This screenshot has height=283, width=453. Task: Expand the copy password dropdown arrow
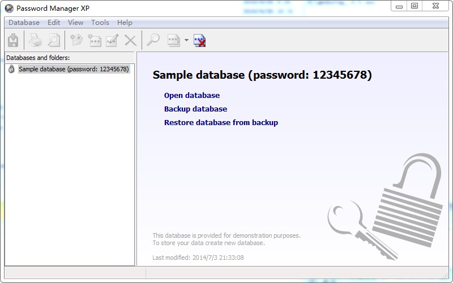coord(186,40)
